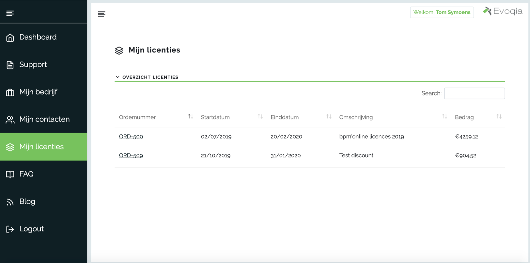Screen dimensions: 530x263
Task: Click the sidebar hamburger menu icon
Action: coord(10,13)
